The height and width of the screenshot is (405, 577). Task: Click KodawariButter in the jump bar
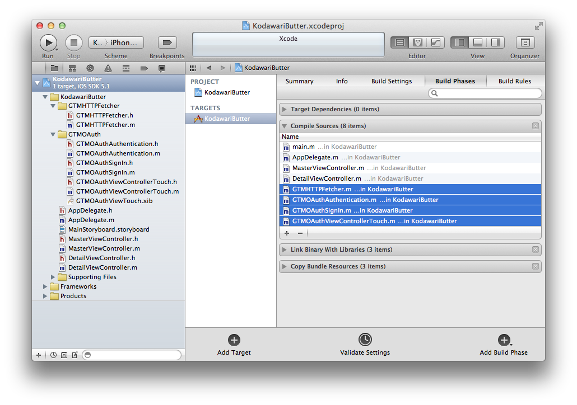[262, 68]
